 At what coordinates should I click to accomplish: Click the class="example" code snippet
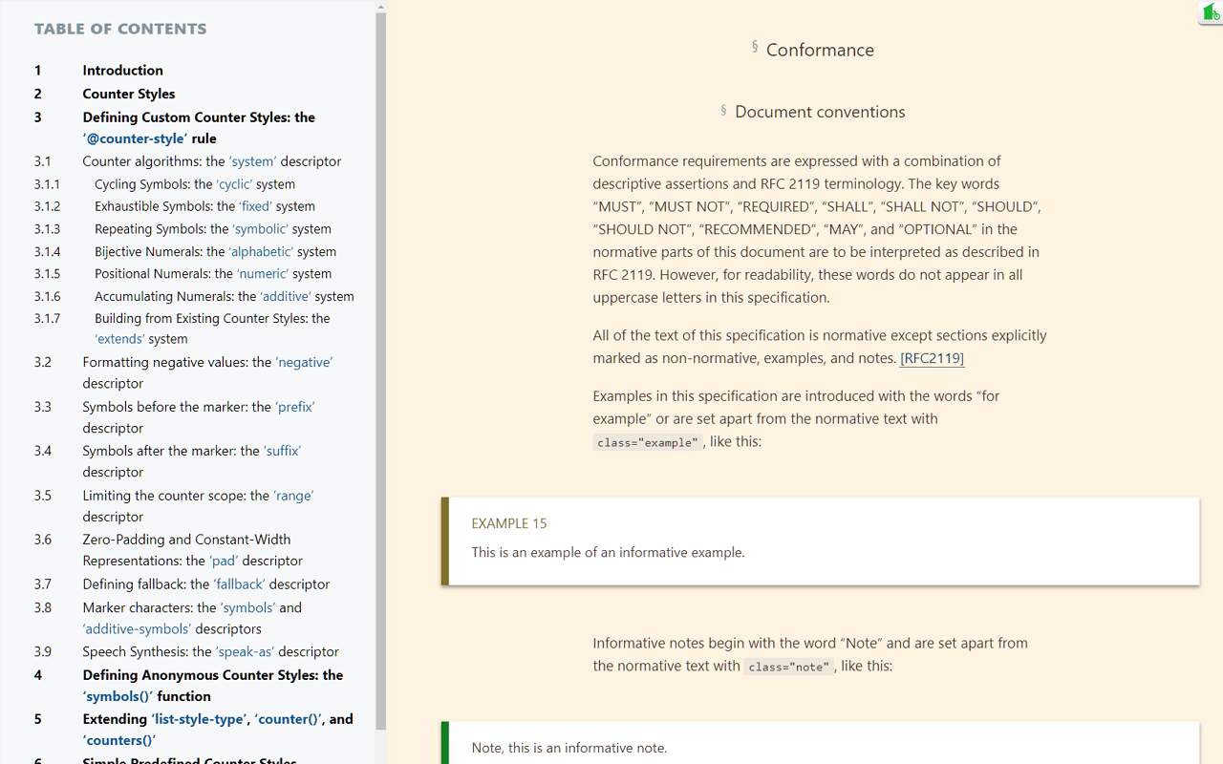pos(648,442)
